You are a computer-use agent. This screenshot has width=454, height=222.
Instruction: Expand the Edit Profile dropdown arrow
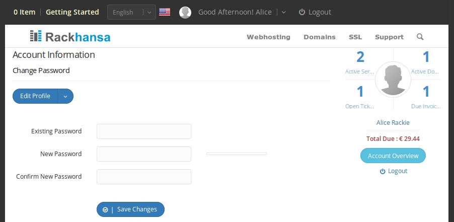point(65,96)
